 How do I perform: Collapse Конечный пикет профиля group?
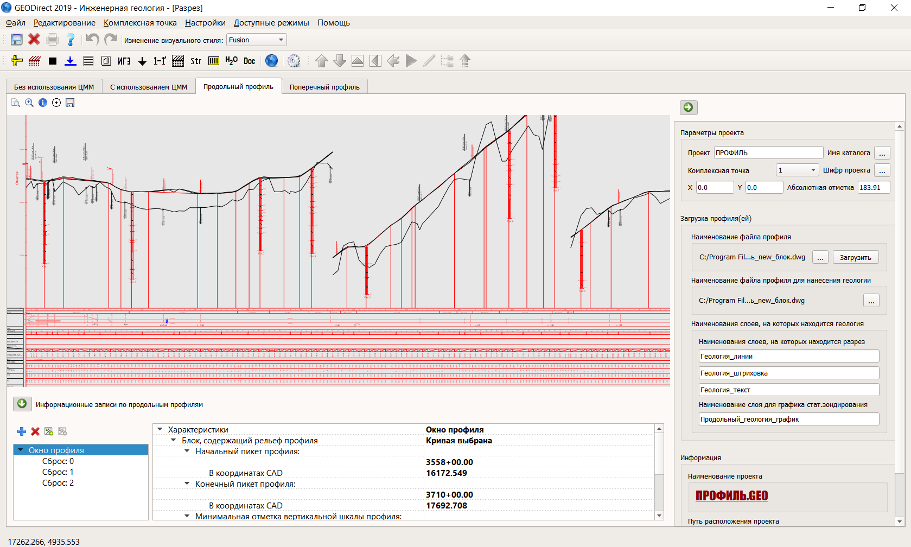click(187, 484)
